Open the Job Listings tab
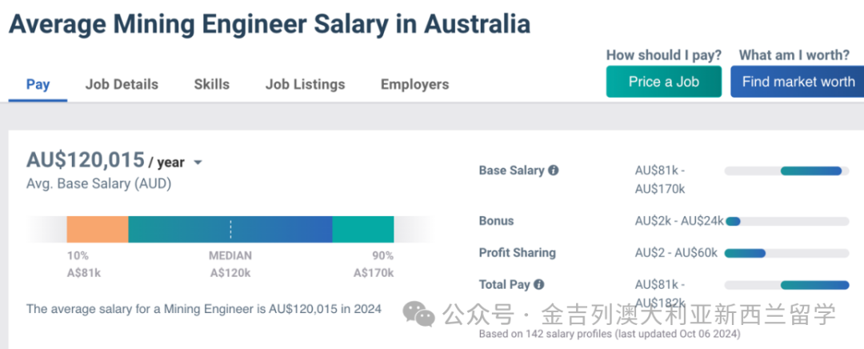The width and height of the screenshot is (864, 349). click(306, 84)
